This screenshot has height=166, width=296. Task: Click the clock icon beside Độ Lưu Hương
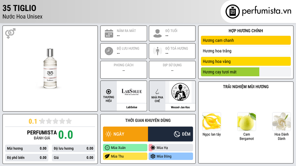click(x=109, y=51)
